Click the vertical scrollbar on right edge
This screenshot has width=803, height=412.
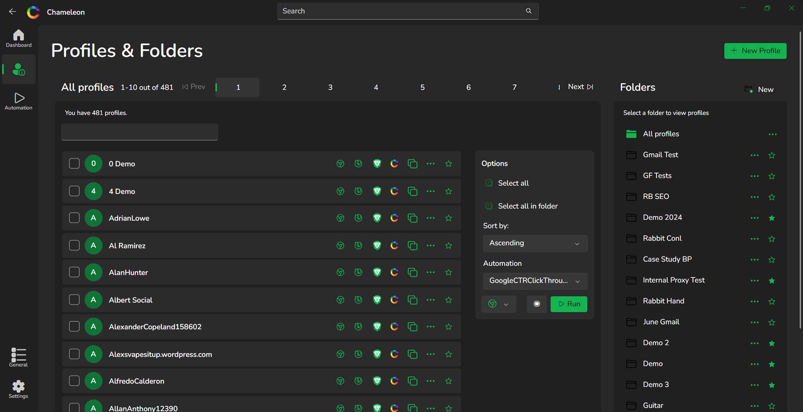point(801,180)
